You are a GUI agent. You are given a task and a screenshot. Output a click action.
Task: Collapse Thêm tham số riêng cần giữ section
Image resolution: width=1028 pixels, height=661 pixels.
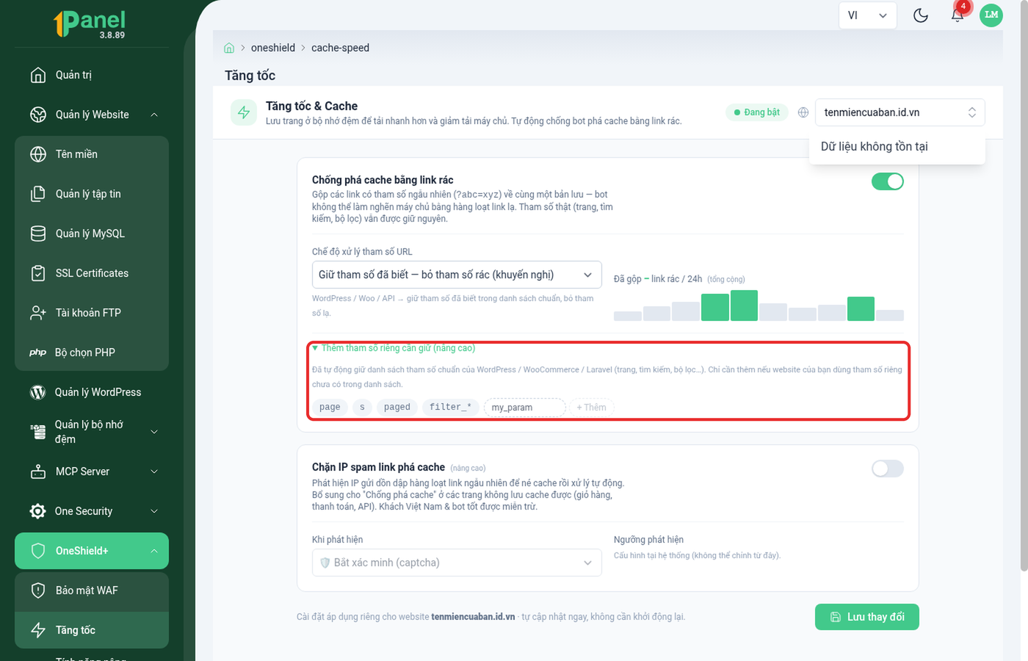pyautogui.click(x=394, y=348)
